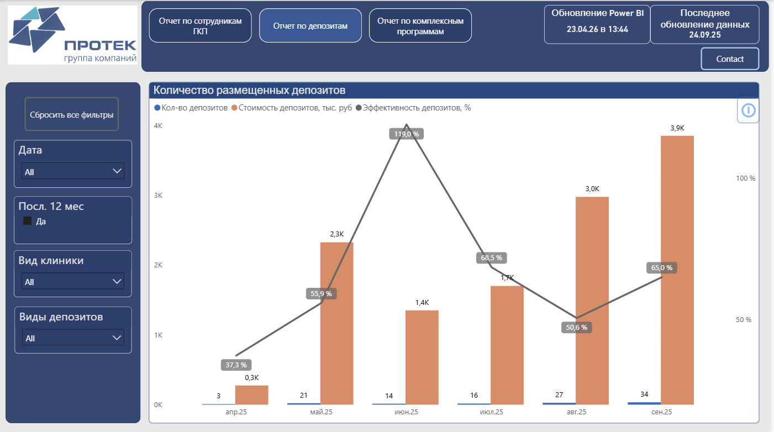774x432 pixels.
Task: Open the Вид клиники dropdown
Action: [x=72, y=281]
